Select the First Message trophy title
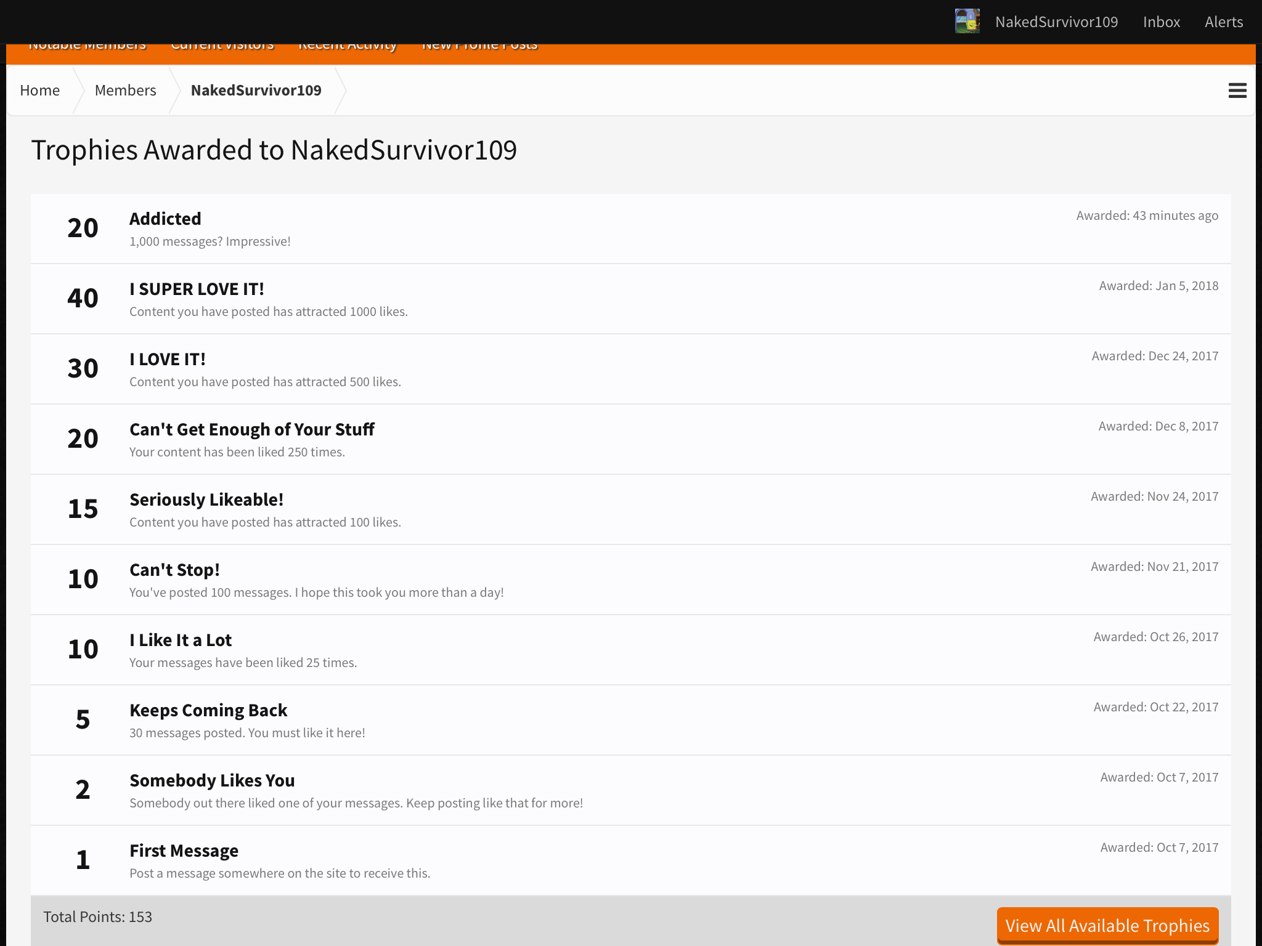The height and width of the screenshot is (946, 1262). (x=184, y=851)
